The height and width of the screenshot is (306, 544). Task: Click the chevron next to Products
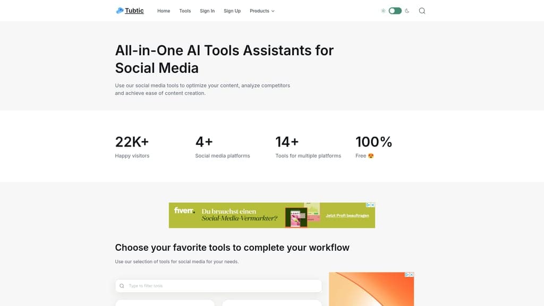273,11
